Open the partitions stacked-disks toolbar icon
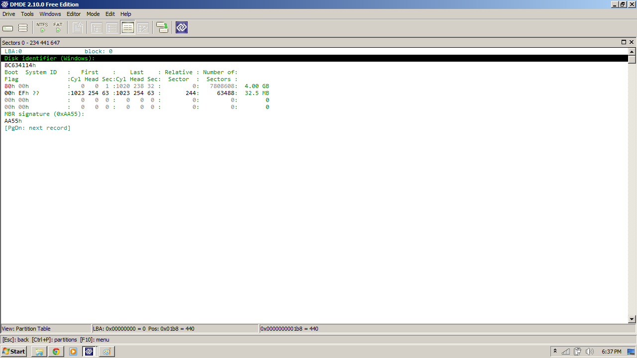Image resolution: width=637 pixels, height=358 pixels. pyautogui.click(x=23, y=28)
